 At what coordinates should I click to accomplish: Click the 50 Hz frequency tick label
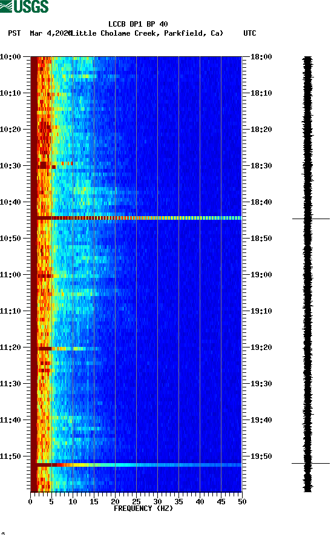pyautogui.click(x=242, y=502)
